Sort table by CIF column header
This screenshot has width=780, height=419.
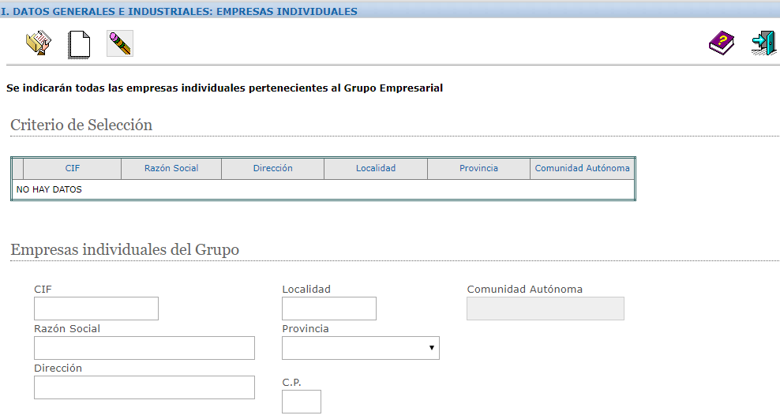[x=73, y=168]
